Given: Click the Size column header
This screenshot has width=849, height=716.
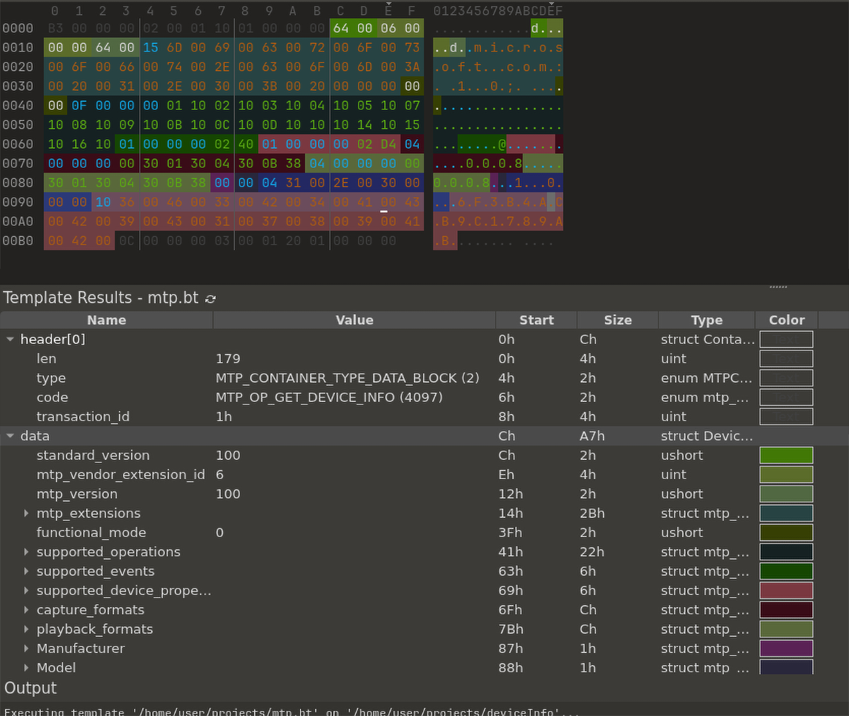Looking at the screenshot, I should [x=618, y=320].
